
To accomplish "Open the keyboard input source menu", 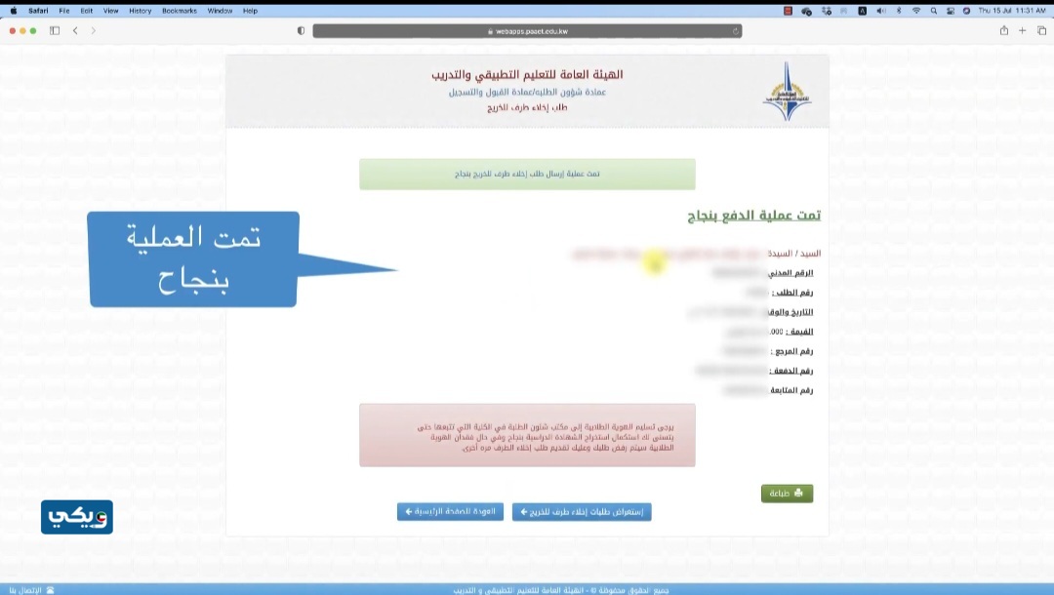I will (863, 11).
